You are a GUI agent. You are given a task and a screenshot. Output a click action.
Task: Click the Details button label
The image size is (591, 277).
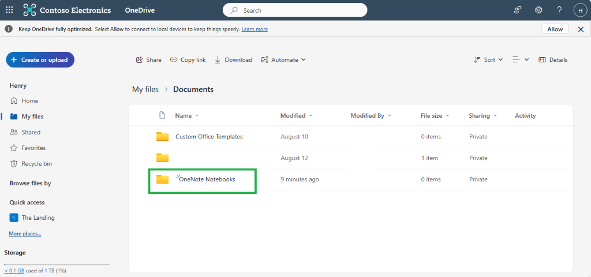tap(558, 59)
